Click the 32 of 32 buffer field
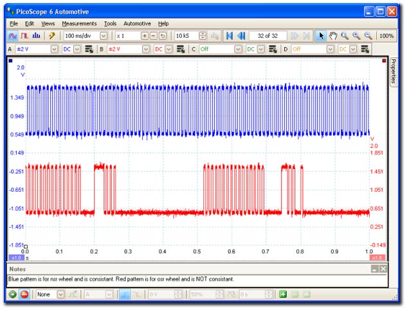418x316 pixels. pos(268,36)
